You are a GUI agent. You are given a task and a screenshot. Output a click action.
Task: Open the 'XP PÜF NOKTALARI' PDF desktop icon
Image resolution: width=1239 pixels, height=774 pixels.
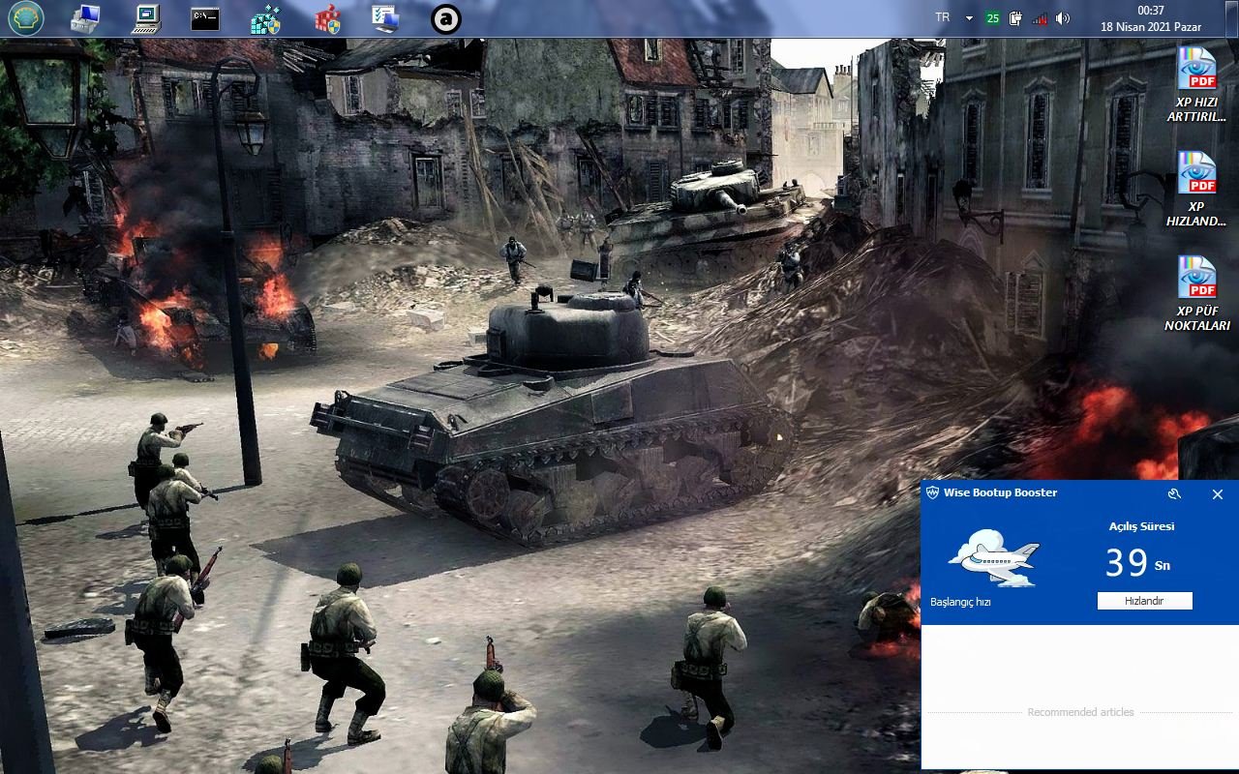(x=1196, y=294)
